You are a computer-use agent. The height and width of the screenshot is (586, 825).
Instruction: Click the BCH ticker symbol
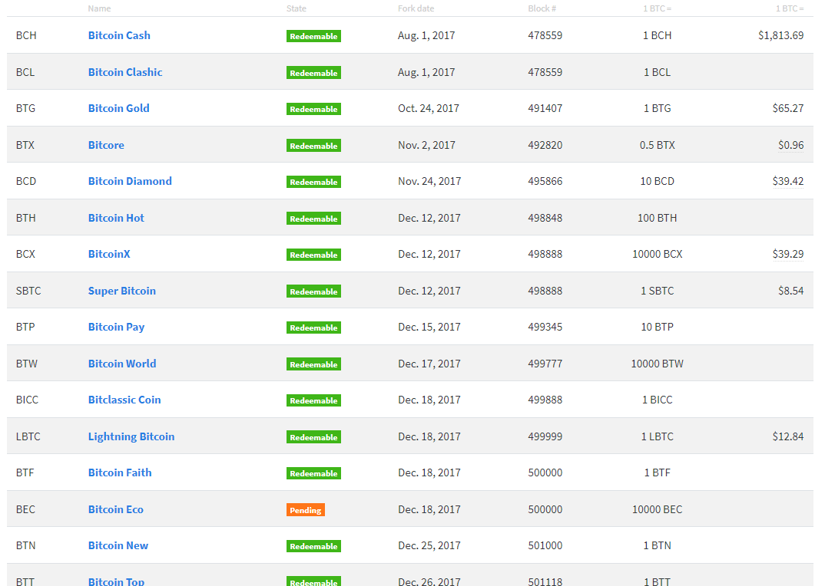pos(26,35)
